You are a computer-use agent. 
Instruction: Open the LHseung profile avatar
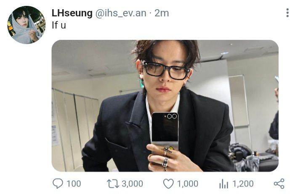tap(26, 25)
